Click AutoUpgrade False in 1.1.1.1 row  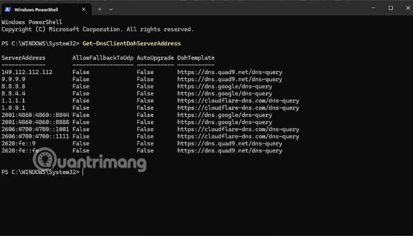[145, 100]
